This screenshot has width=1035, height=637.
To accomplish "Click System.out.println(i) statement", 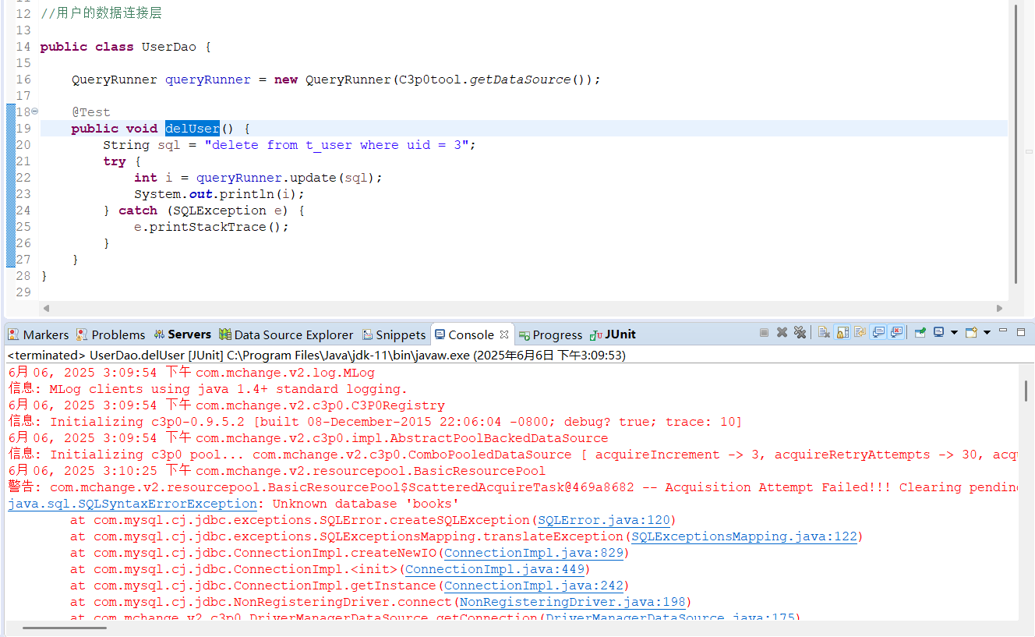I will (219, 194).
